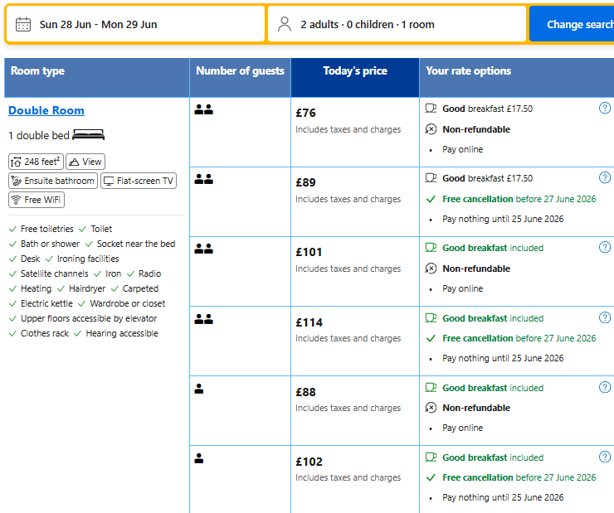Click the £102 price
This screenshot has height=513, width=614.
[x=309, y=462]
